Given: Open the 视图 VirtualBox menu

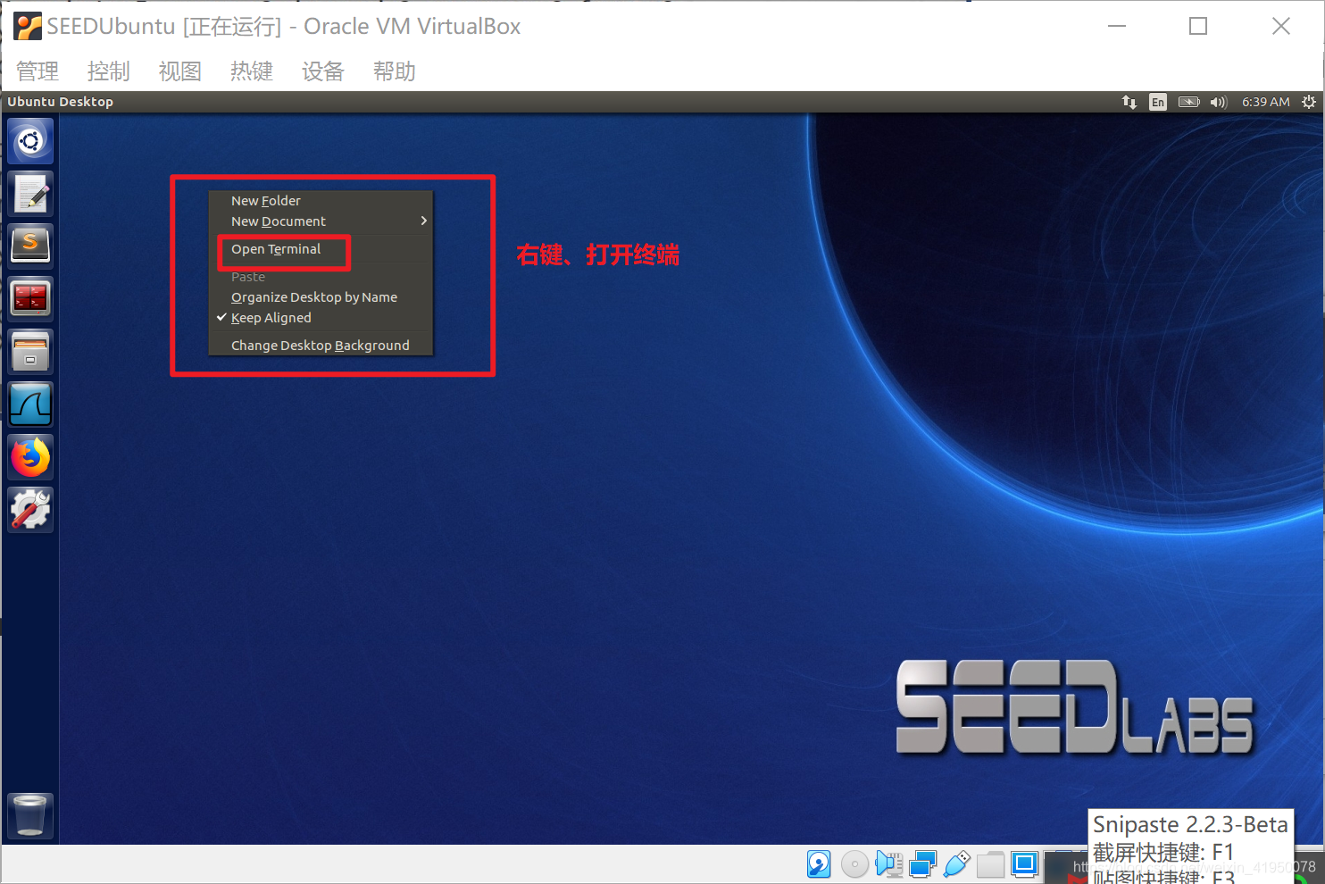Looking at the screenshot, I should (180, 71).
